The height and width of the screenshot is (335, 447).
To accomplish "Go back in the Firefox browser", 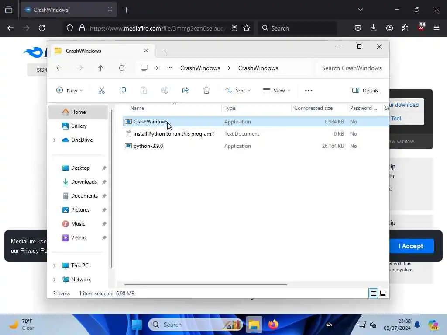I will click(10, 28).
